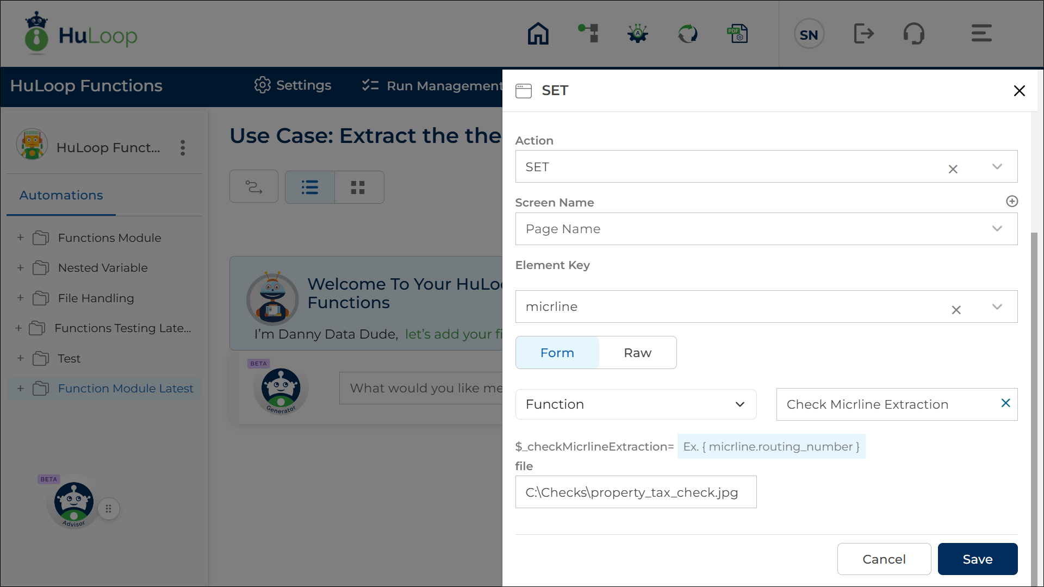
Task: Switch to the Raw editing mode
Action: point(637,352)
